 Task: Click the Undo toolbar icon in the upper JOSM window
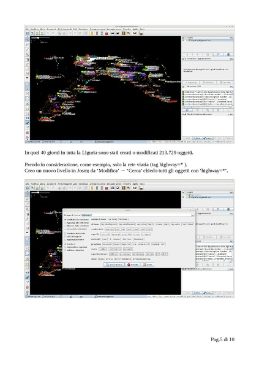[48, 34]
